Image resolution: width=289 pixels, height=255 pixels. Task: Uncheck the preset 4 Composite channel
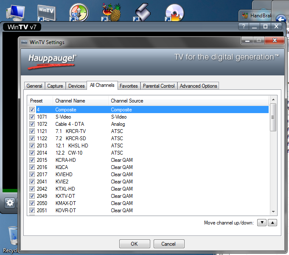(32, 110)
